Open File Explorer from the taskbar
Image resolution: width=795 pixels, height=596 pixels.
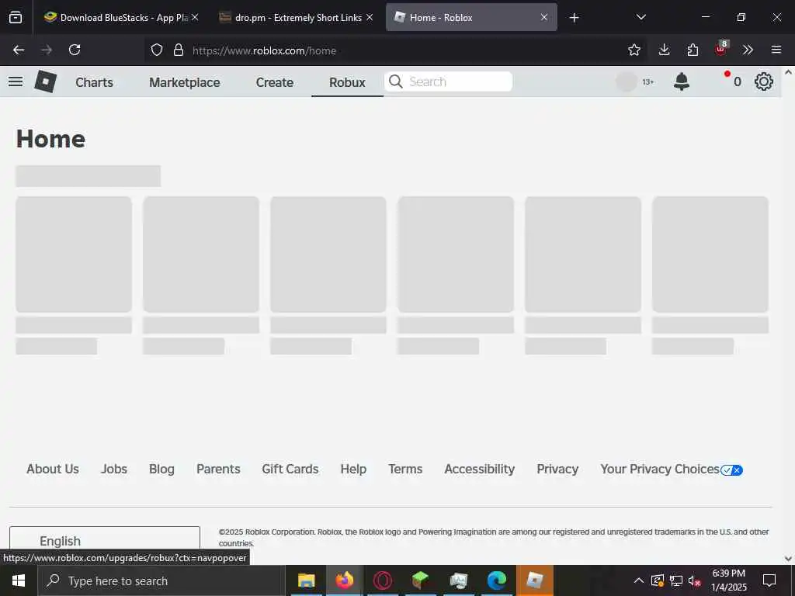[x=306, y=580]
